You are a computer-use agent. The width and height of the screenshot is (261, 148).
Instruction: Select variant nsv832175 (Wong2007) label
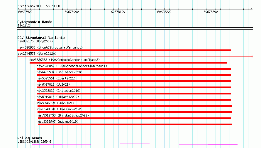point(35,41)
